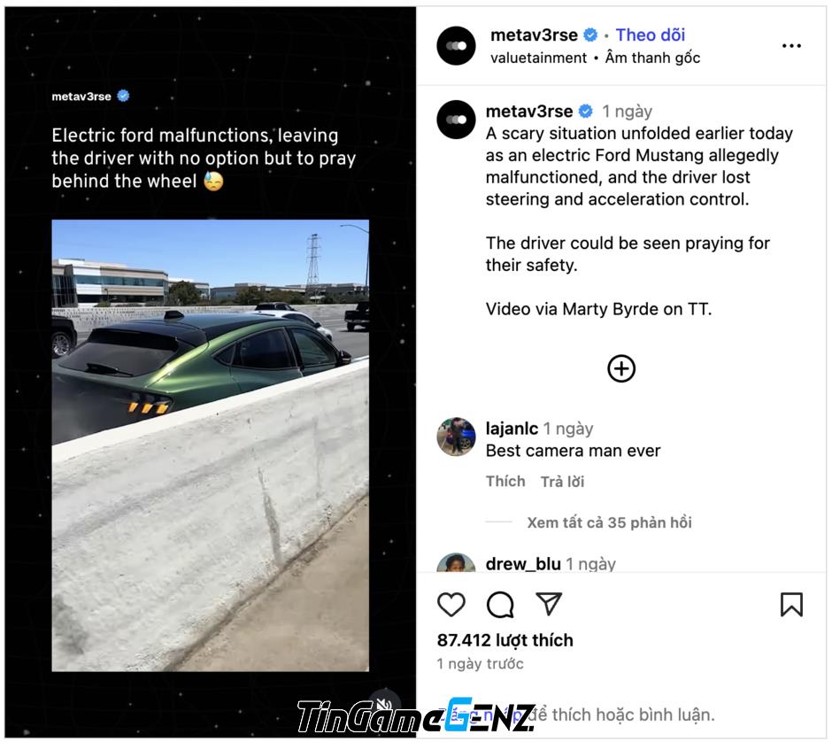Follow metav3rse via Theo dõi
The height and width of the screenshot is (742, 832).
[650, 35]
